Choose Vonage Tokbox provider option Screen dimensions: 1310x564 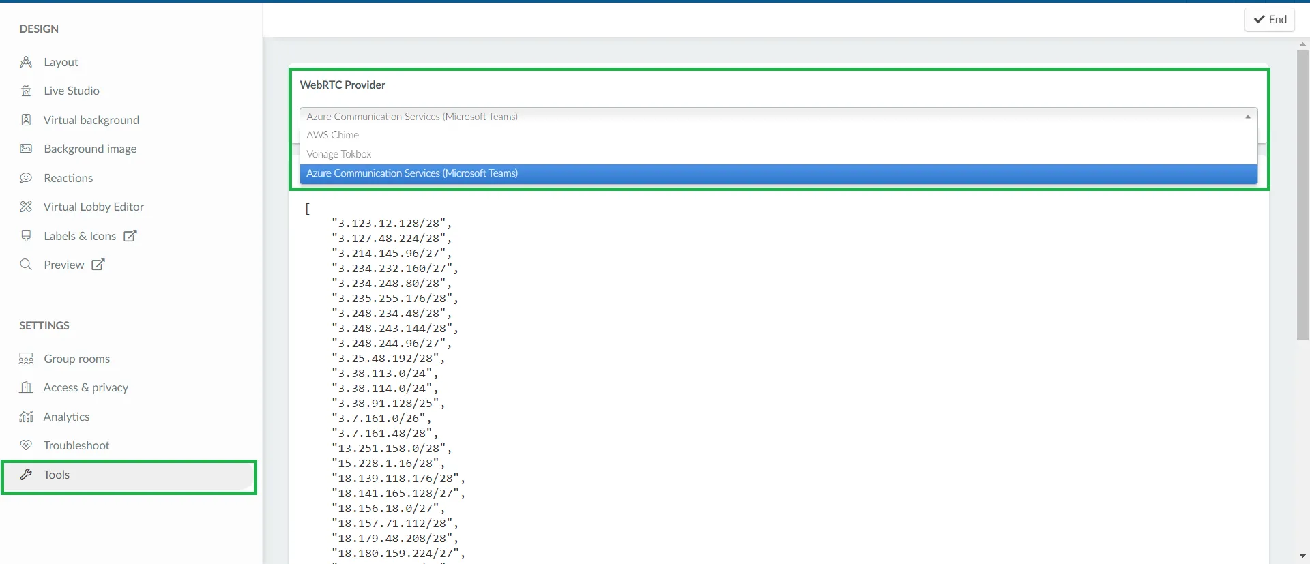pyautogui.click(x=778, y=154)
